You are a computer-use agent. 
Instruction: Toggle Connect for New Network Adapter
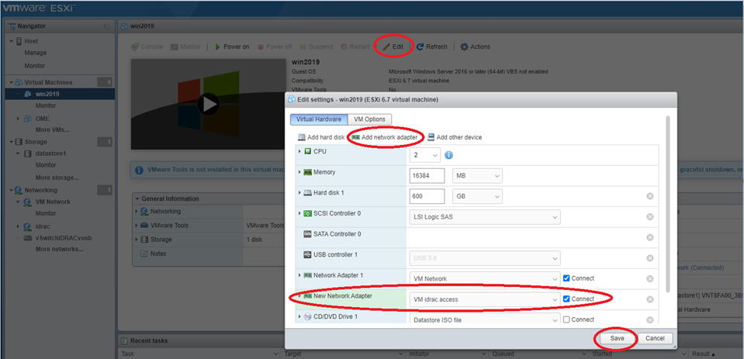pos(566,299)
